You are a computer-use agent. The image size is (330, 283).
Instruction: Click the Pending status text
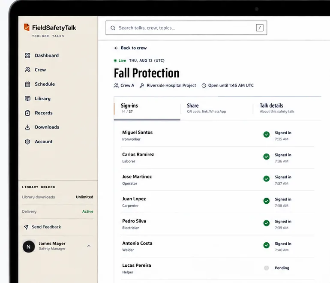282,268
